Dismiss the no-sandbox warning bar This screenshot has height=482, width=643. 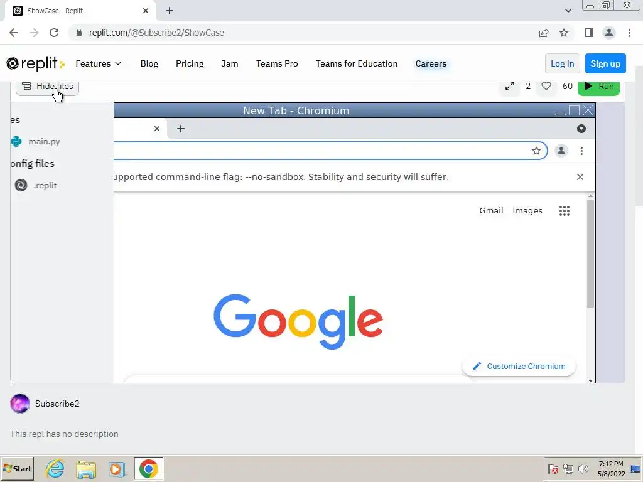coord(580,177)
